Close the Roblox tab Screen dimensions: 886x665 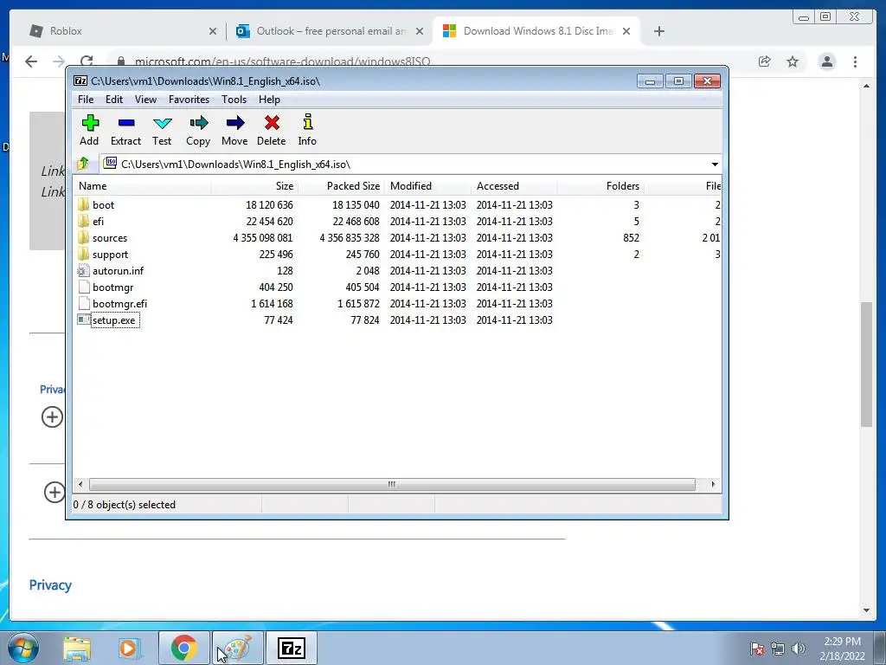click(213, 31)
